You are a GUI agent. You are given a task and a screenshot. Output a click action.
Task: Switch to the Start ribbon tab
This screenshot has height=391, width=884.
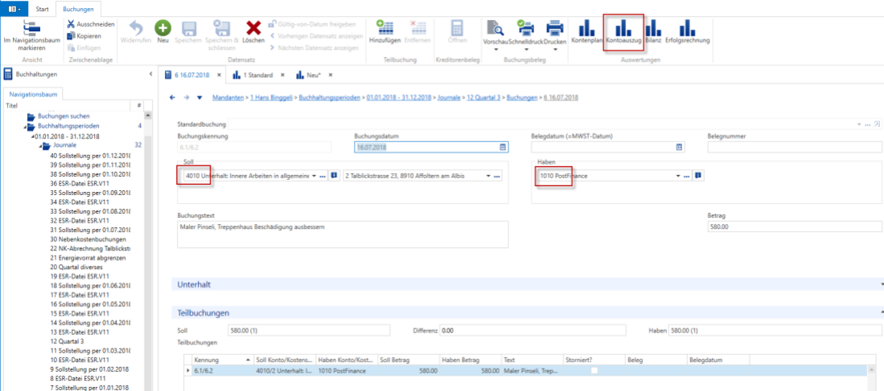click(42, 10)
